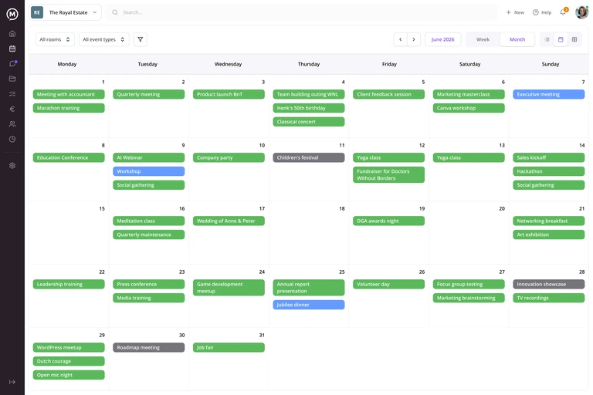The image size is (593, 395).
Task: Select the Month tab
Action: pos(517,39)
